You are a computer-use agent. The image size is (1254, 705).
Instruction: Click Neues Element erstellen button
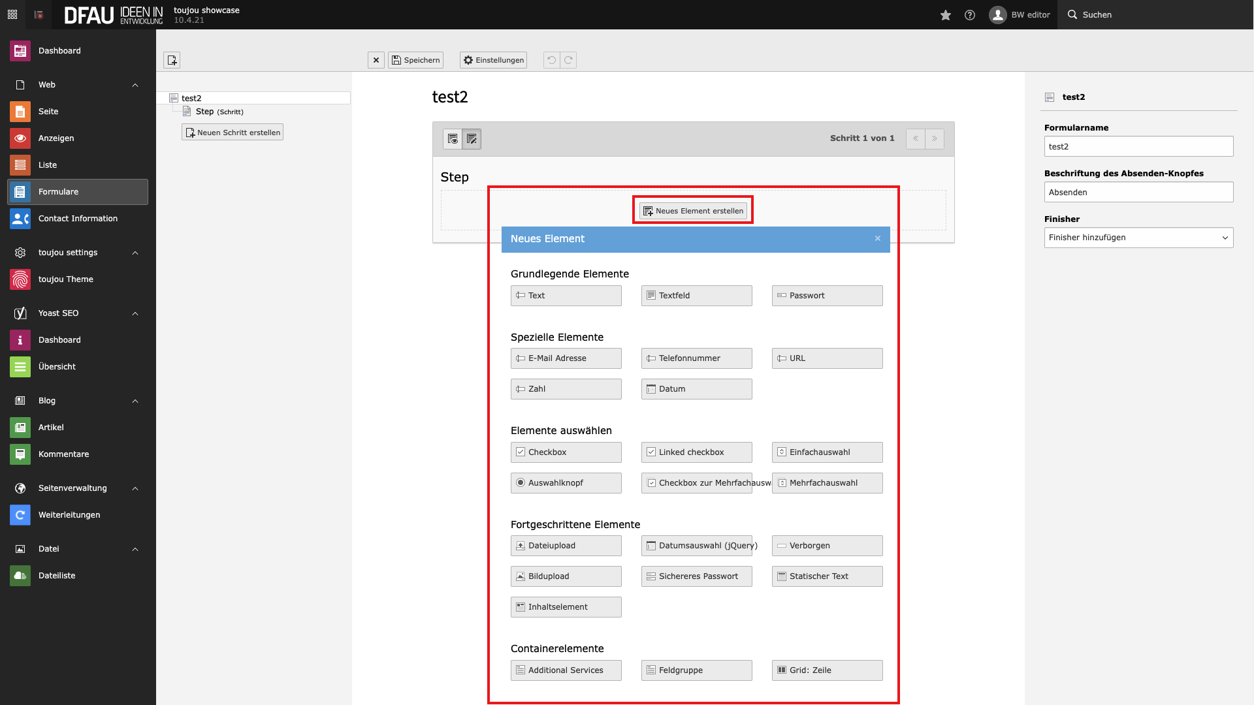coord(693,211)
